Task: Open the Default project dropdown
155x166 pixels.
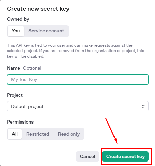Action: [x=78, y=106]
